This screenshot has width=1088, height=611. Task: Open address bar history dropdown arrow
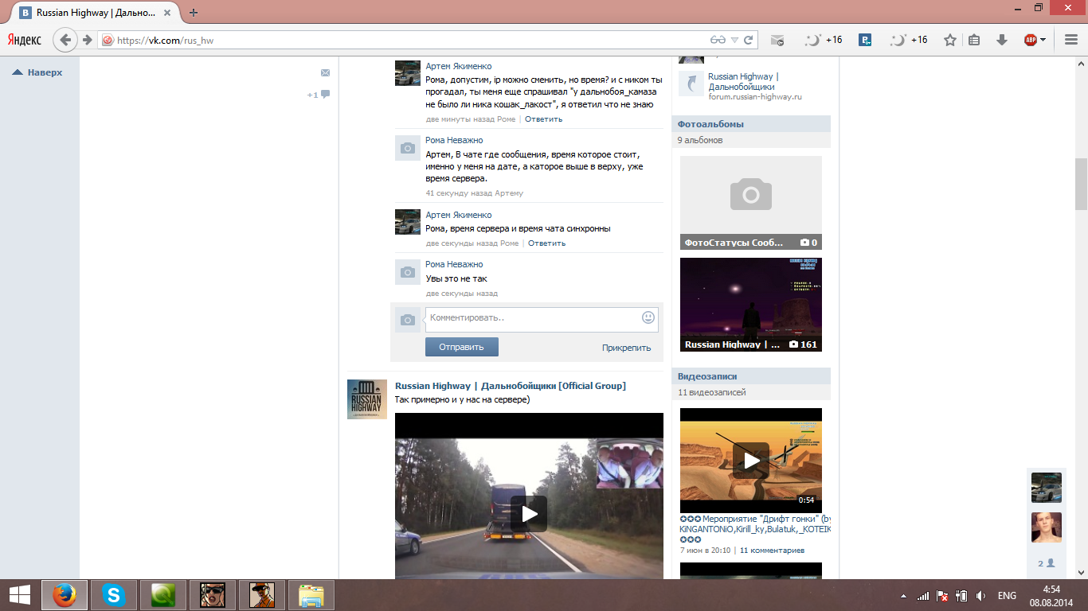coord(735,40)
